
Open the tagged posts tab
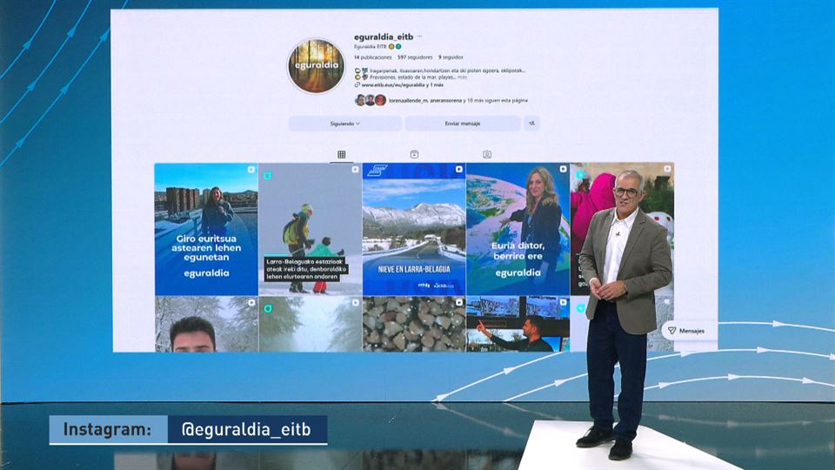pyautogui.click(x=487, y=154)
